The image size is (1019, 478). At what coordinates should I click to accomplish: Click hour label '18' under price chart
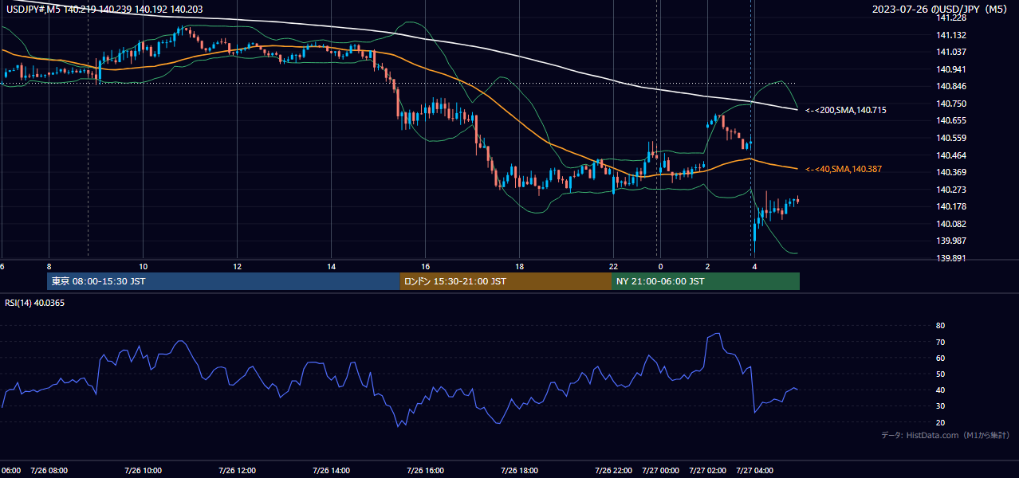pyautogui.click(x=519, y=266)
